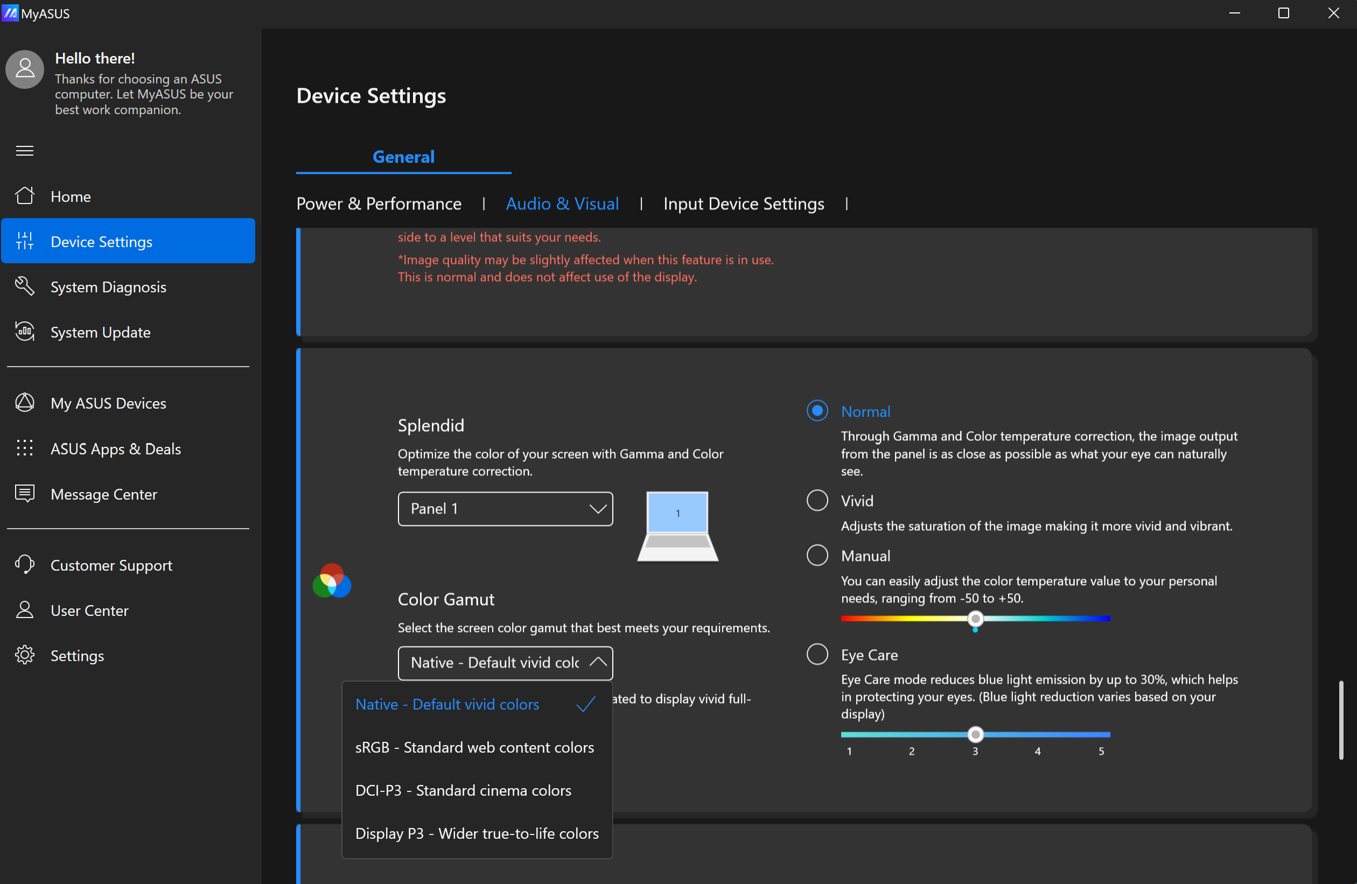Screen dimensions: 1357x884
Task: Click the Home house icon
Action: click(x=25, y=196)
